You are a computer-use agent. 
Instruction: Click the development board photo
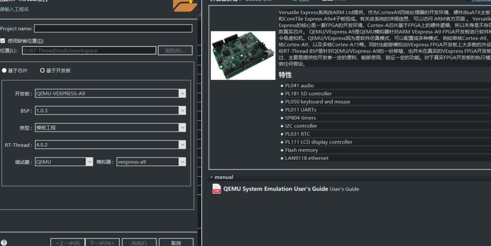pyautogui.click(x=243, y=54)
